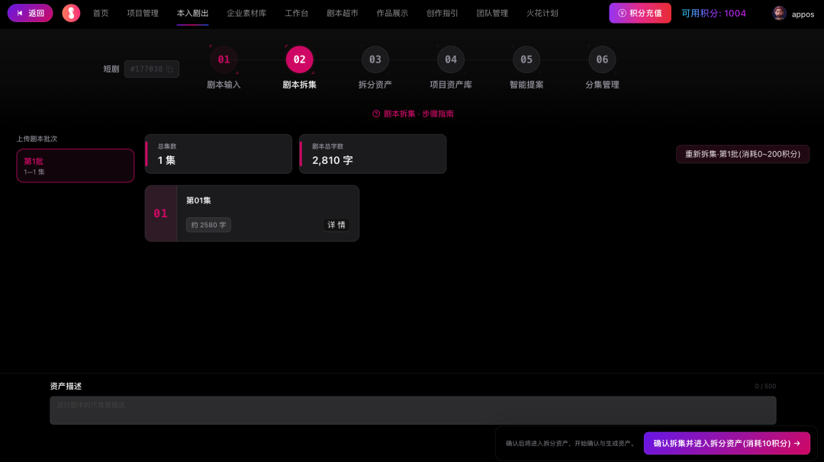Select the 本入剧出 nav tab

pos(192,13)
